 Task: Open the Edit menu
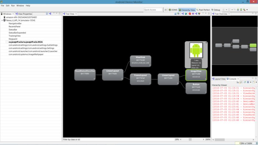pyautogui.click(x=8, y=6)
